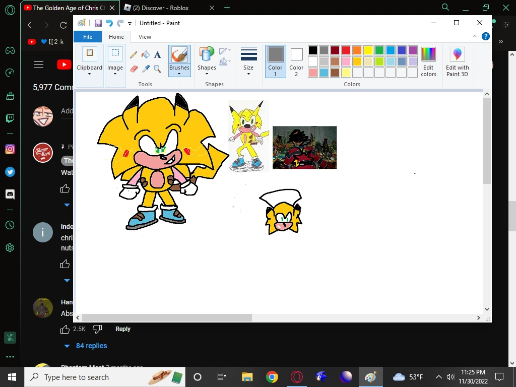Switch to the View ribbon tab

(x=145, y=37)
